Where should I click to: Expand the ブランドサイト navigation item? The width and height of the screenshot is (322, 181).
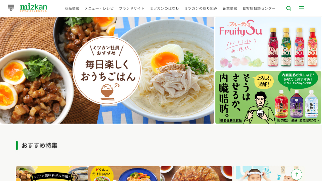(x=132, y=8)
